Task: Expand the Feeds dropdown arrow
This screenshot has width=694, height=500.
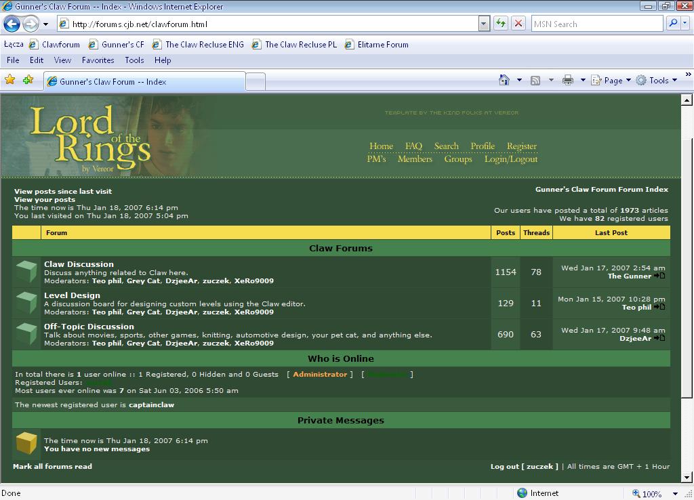Action: [551, 80]
